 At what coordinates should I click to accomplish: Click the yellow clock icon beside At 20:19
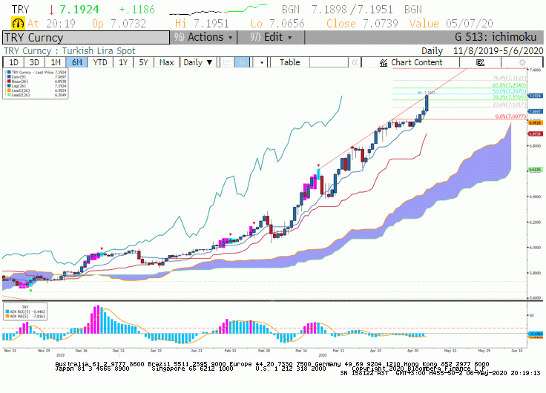pos(18,23)
